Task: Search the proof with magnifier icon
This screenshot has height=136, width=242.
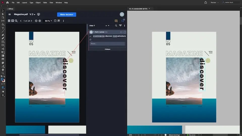Action: pos(16,21)
